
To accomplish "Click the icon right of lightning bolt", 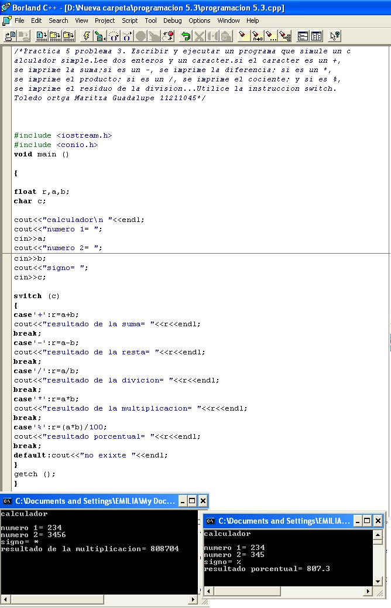I will pyautogui.click(x=100, y=36).
